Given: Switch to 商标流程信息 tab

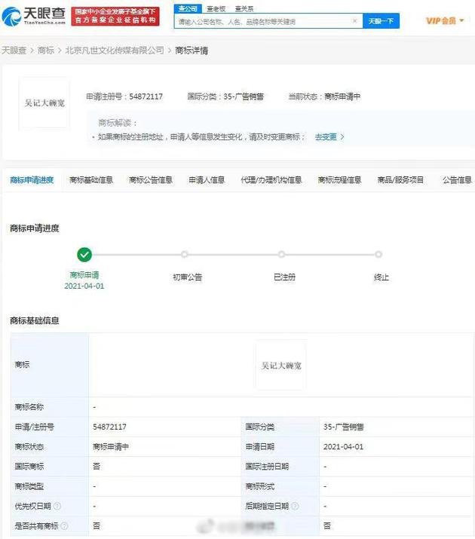Looking at the screenshot, I should pos(339,179).
